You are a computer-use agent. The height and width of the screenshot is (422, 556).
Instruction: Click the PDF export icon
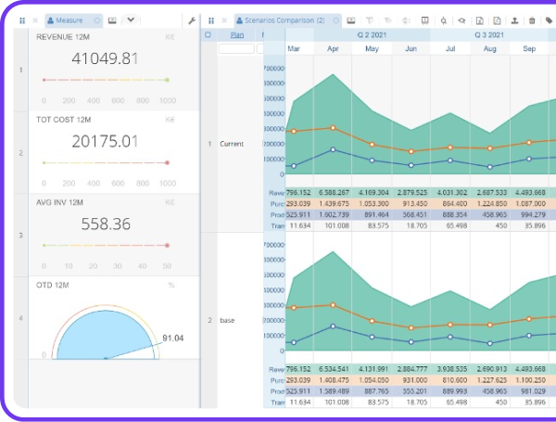tap(497, 20)
